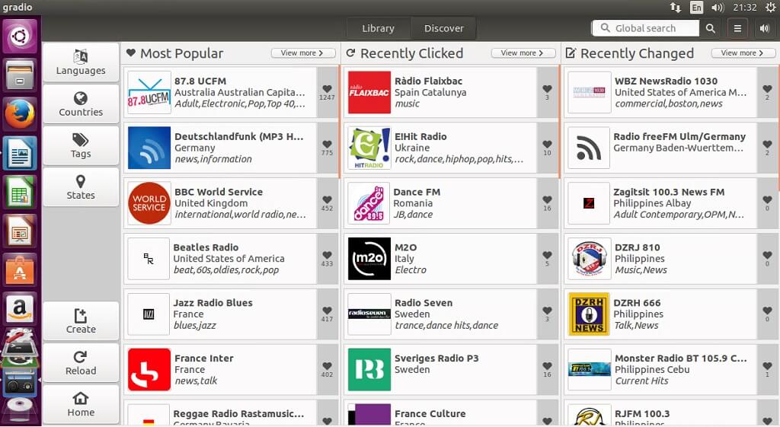Click the Create station button

pos(81,320)
